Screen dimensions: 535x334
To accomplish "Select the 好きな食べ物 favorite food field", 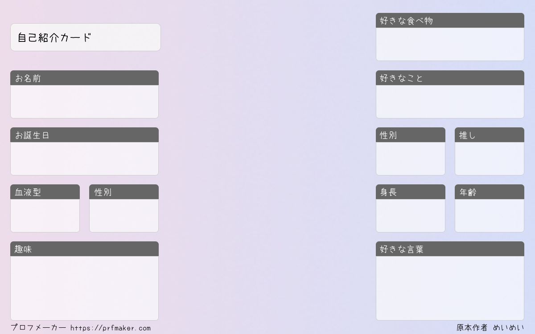I will 450,44.
